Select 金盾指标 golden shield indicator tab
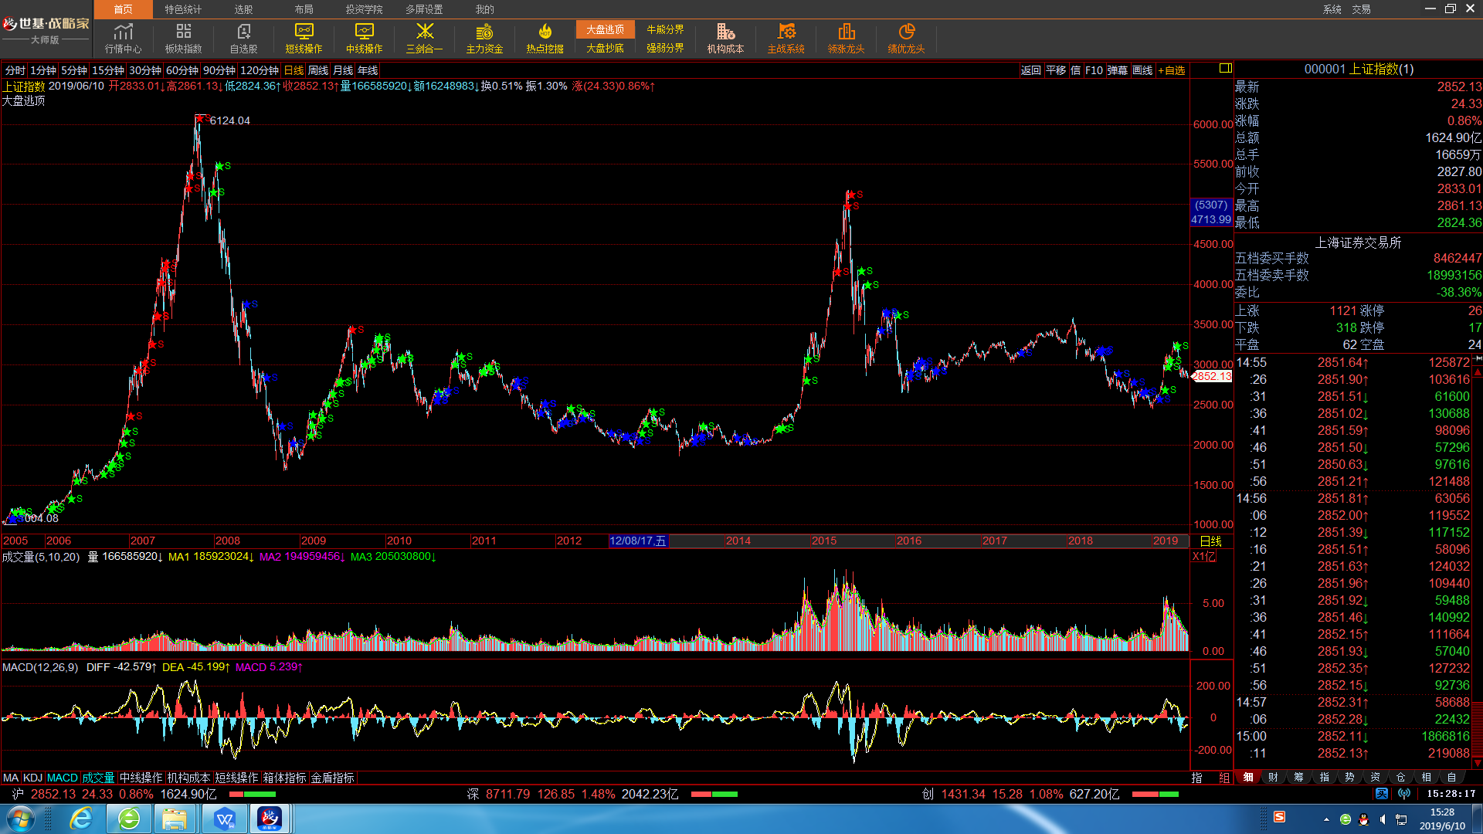 [332, 778]
